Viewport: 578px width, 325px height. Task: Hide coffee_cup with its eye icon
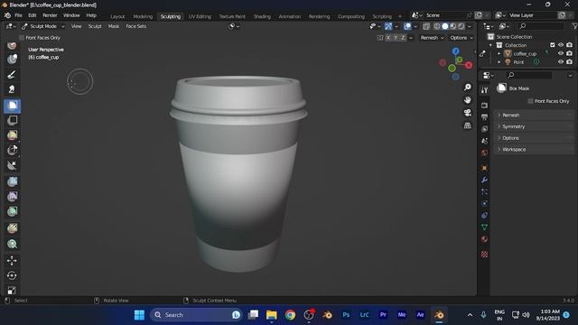(x=561, y=53)
